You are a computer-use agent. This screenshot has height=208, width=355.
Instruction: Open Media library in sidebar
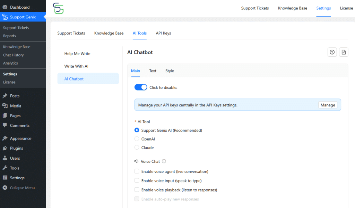(15, 106)
